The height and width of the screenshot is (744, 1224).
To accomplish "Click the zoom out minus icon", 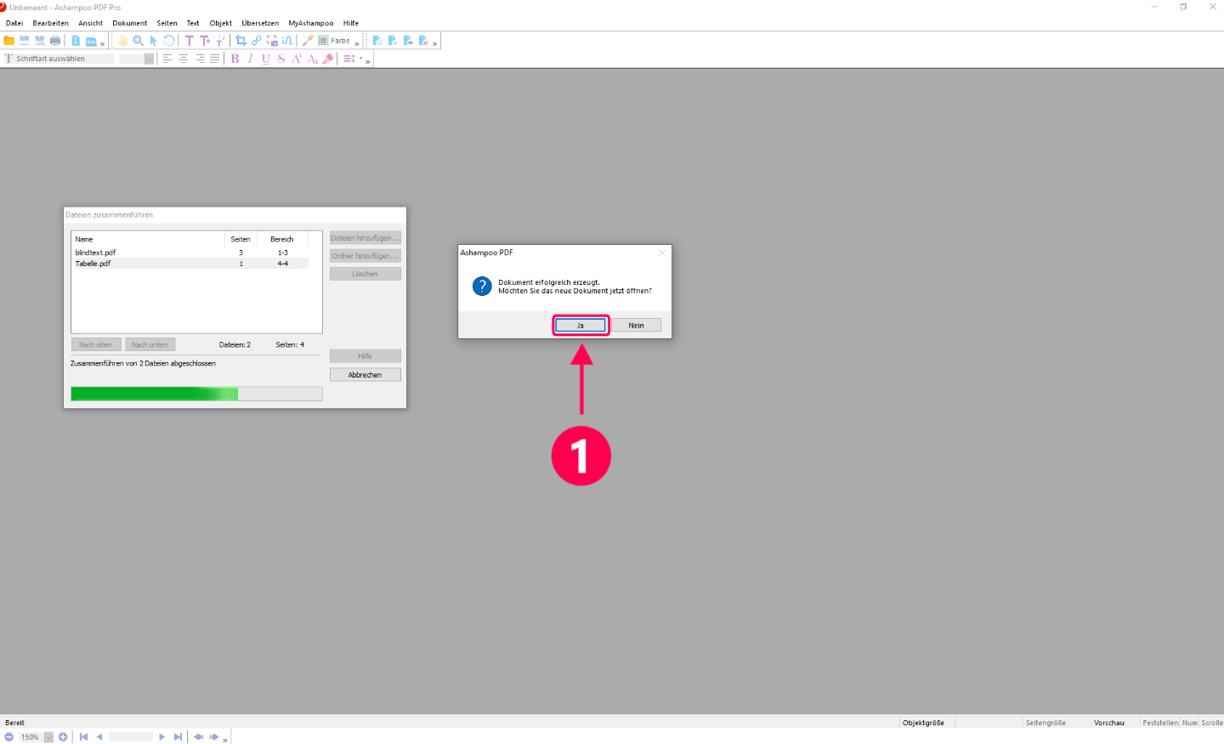I will (x=8, y=737).
